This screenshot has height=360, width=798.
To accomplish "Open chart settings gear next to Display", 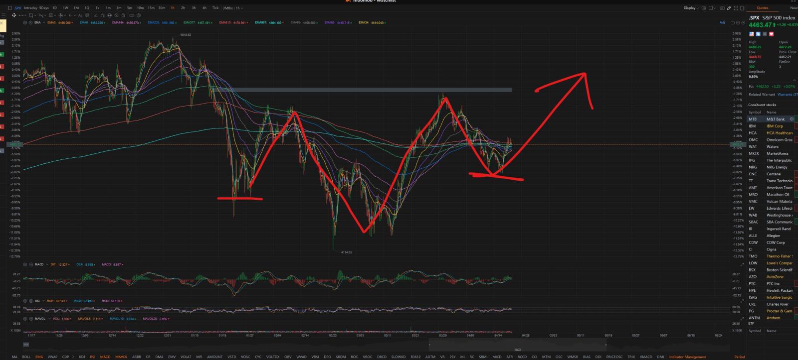I will pyautogui.click(x=704, y=8).
